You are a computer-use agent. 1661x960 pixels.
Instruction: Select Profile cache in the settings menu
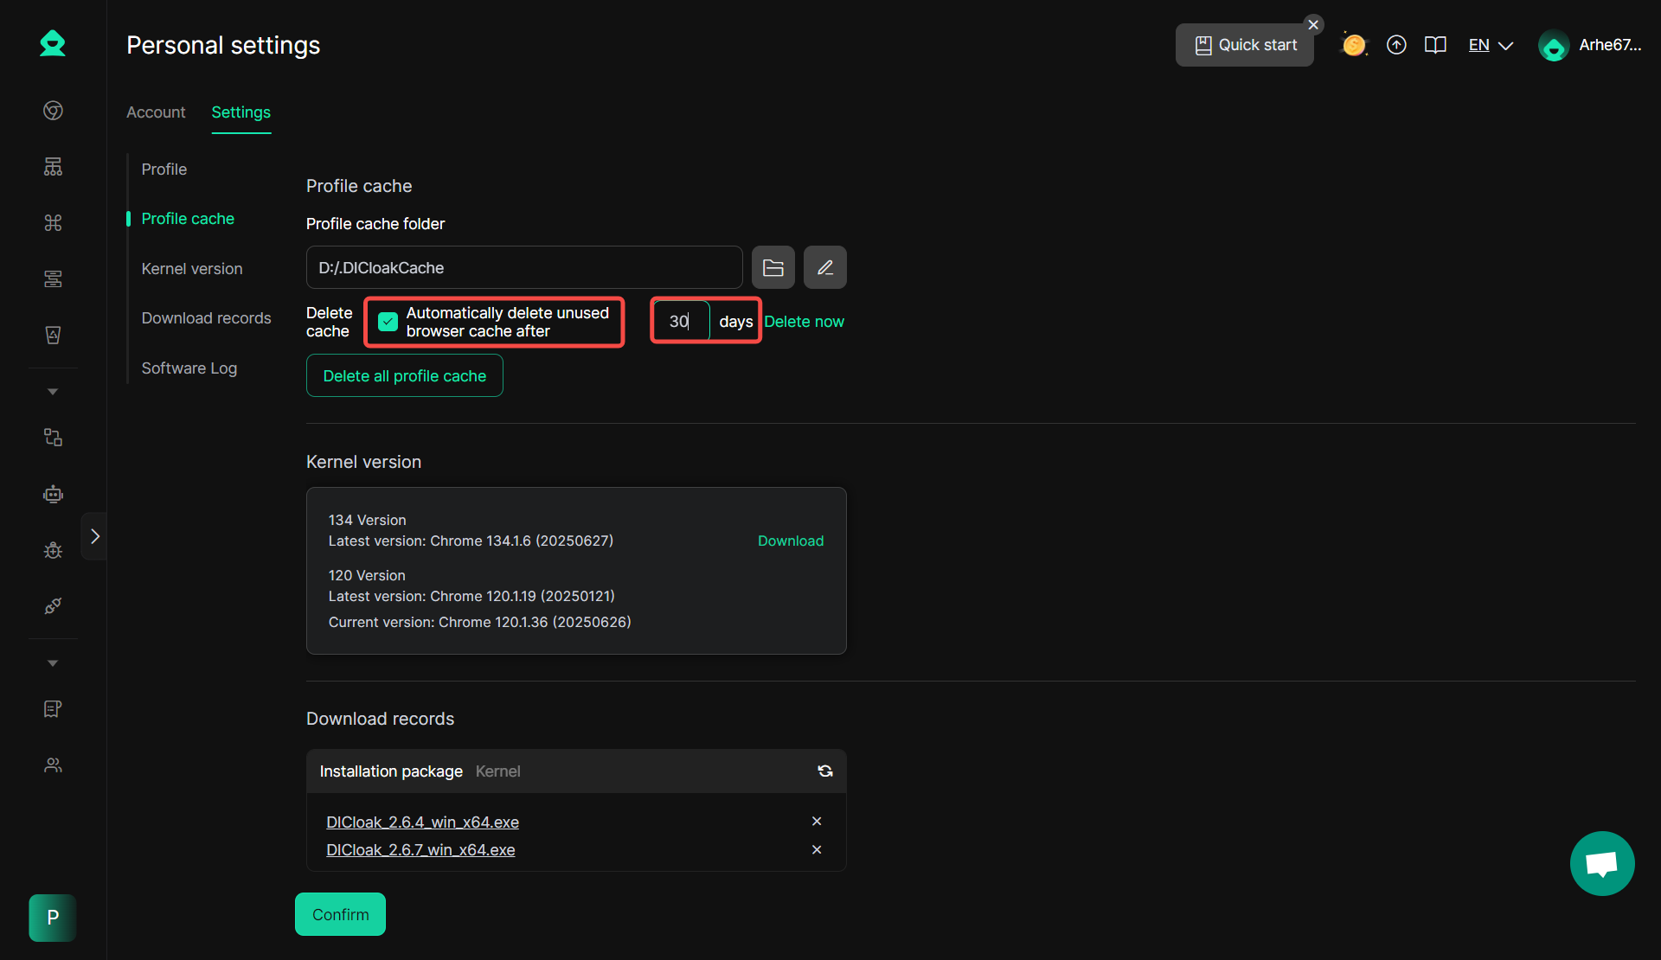tap(188, 219)
